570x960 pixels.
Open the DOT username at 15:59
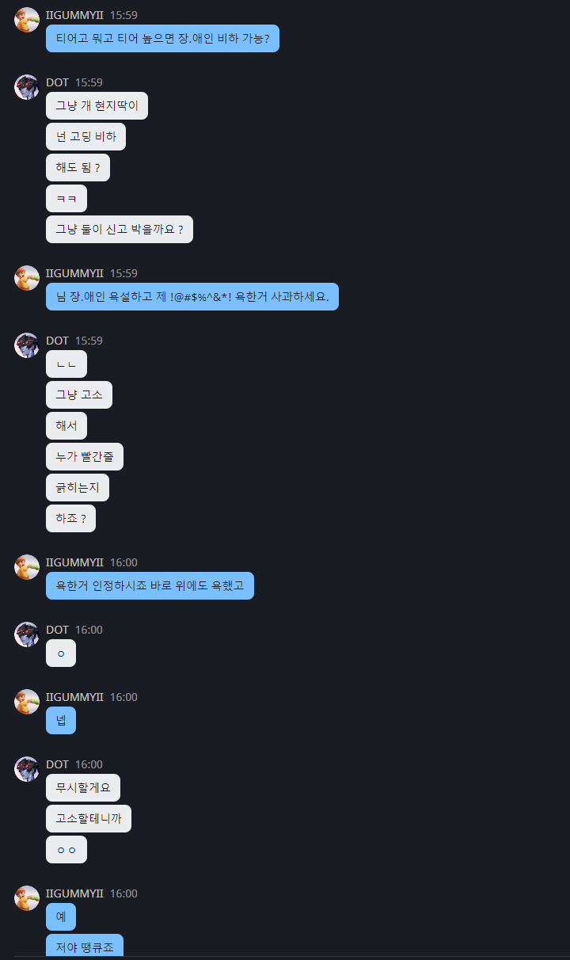point(57,82)
